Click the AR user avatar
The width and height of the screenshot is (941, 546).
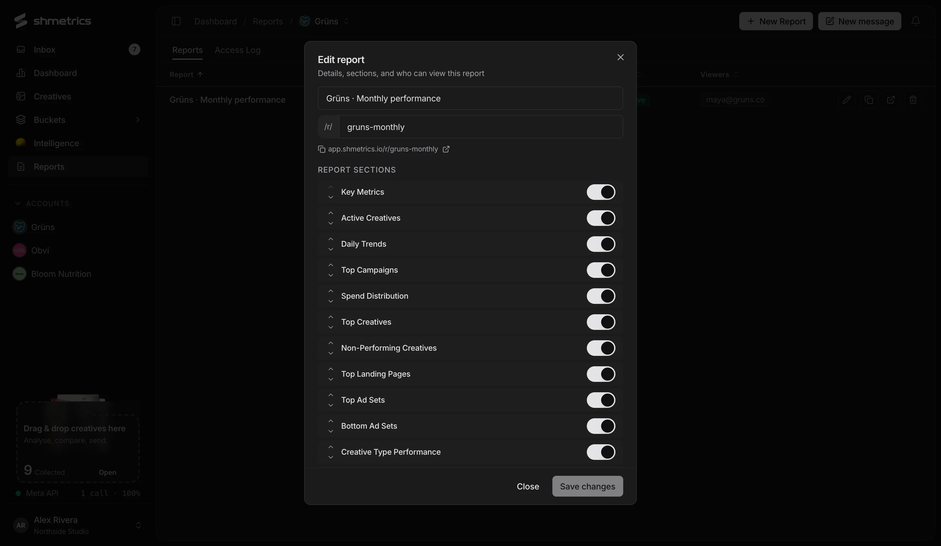20,525
